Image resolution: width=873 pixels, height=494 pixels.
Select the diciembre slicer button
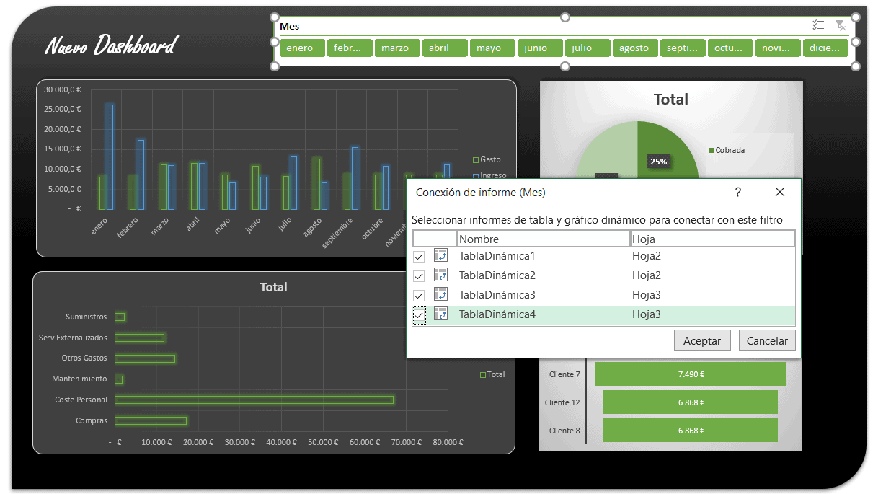825,48
